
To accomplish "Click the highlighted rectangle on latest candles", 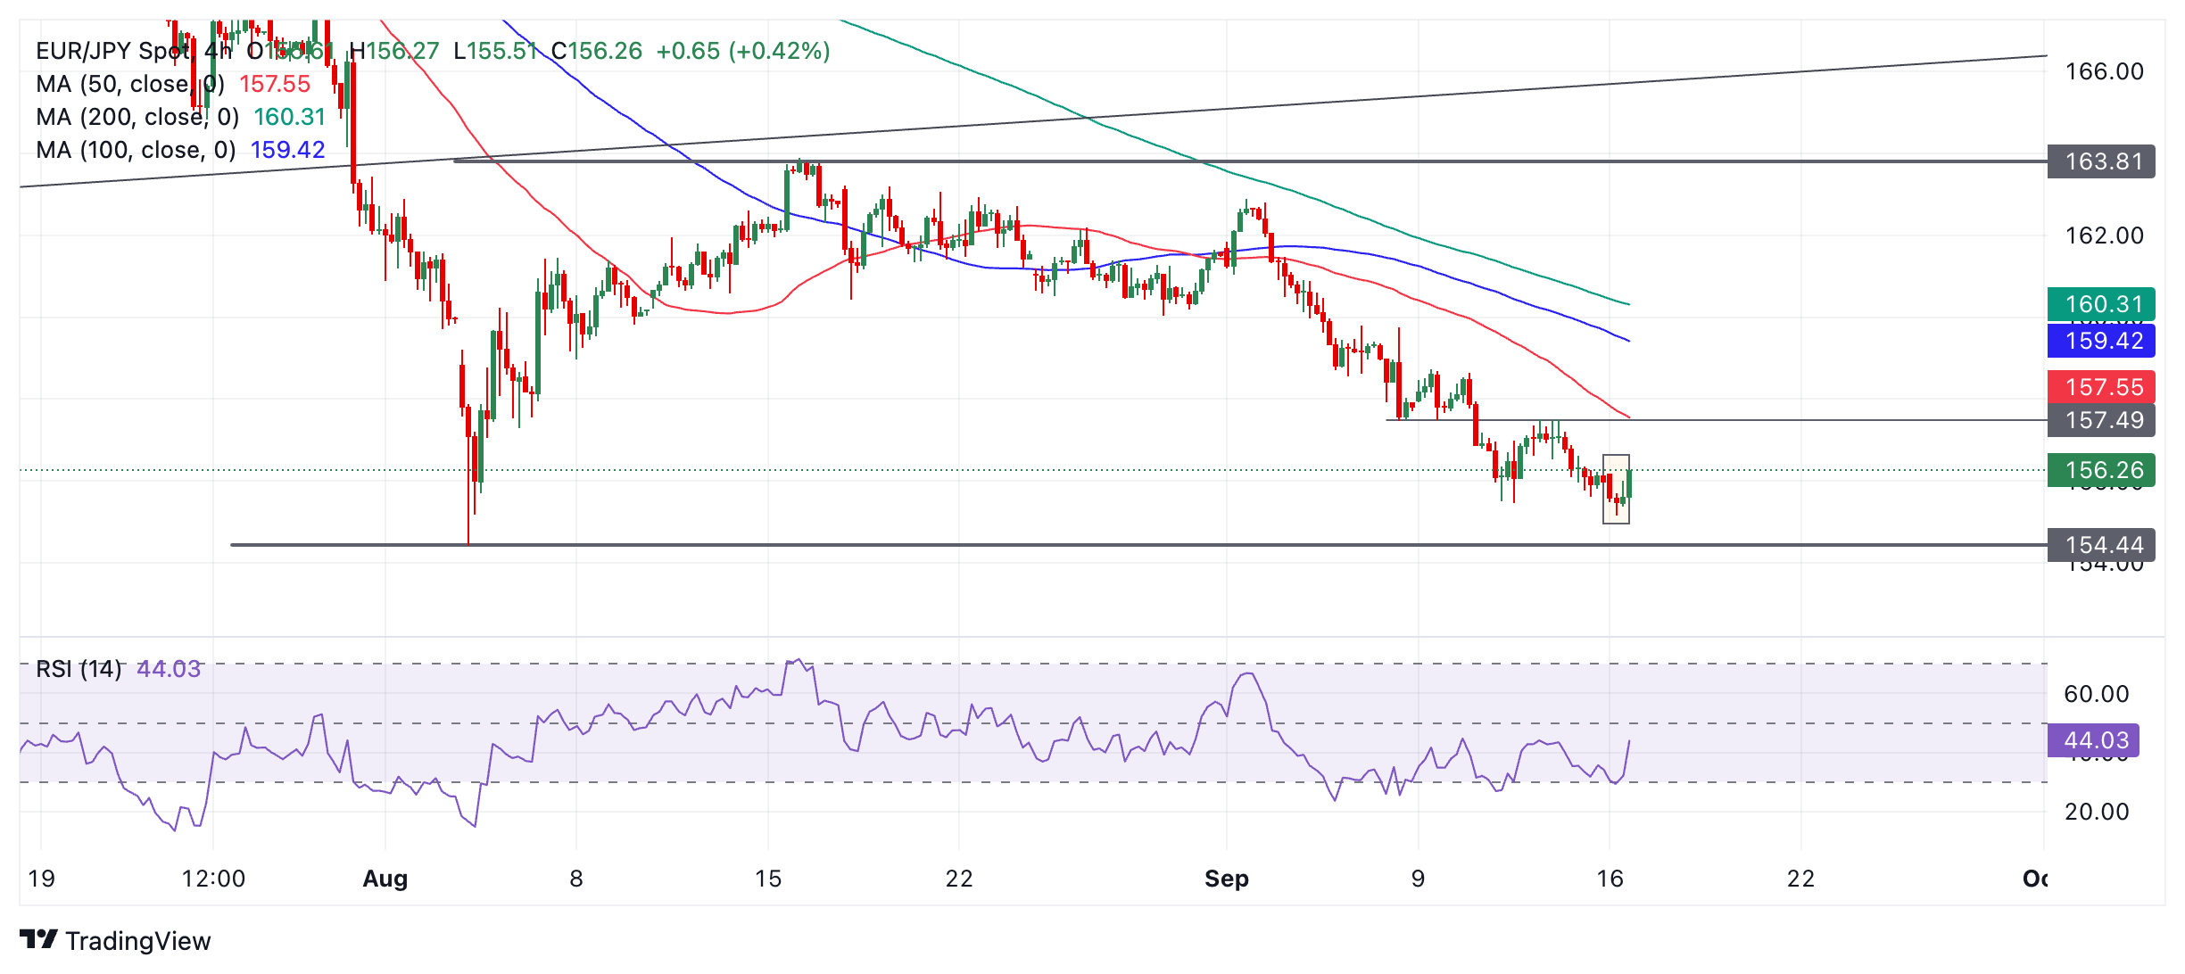I will tap(1616, 489).
